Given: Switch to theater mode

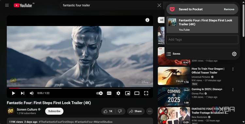Looking at the screenshot, I should [x=137, y=93].
